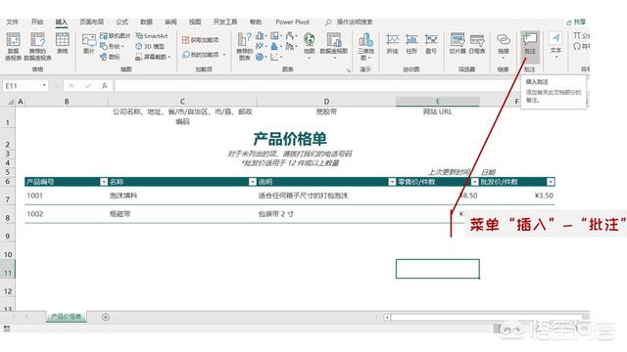627x352 pixels.
Task: Open Recommended Charts (推荐的图表)
Action: pos(244,46)
